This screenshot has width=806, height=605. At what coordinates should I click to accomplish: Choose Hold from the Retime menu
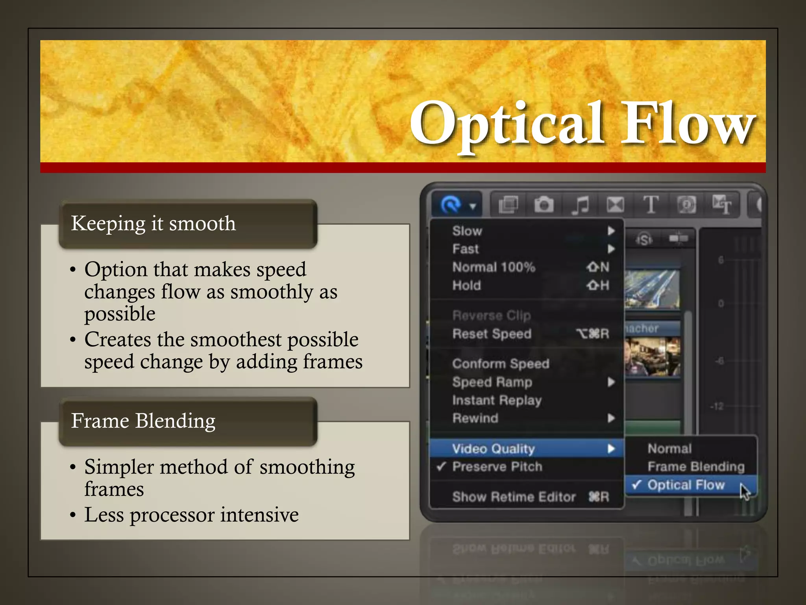527,285
